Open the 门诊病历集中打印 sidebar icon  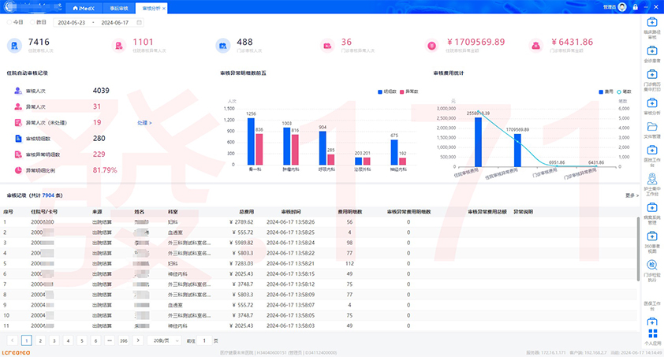(x=651, y=74)
